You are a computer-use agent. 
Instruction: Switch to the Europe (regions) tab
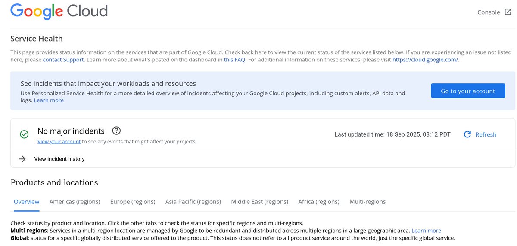(x=133, y=202)
